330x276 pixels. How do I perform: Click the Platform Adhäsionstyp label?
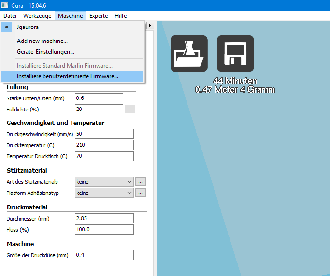click(x=33, y=193)
